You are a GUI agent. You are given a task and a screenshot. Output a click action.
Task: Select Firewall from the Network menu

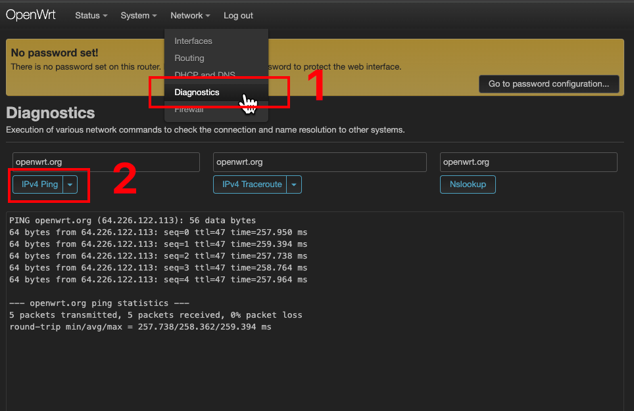click(189, 109)
